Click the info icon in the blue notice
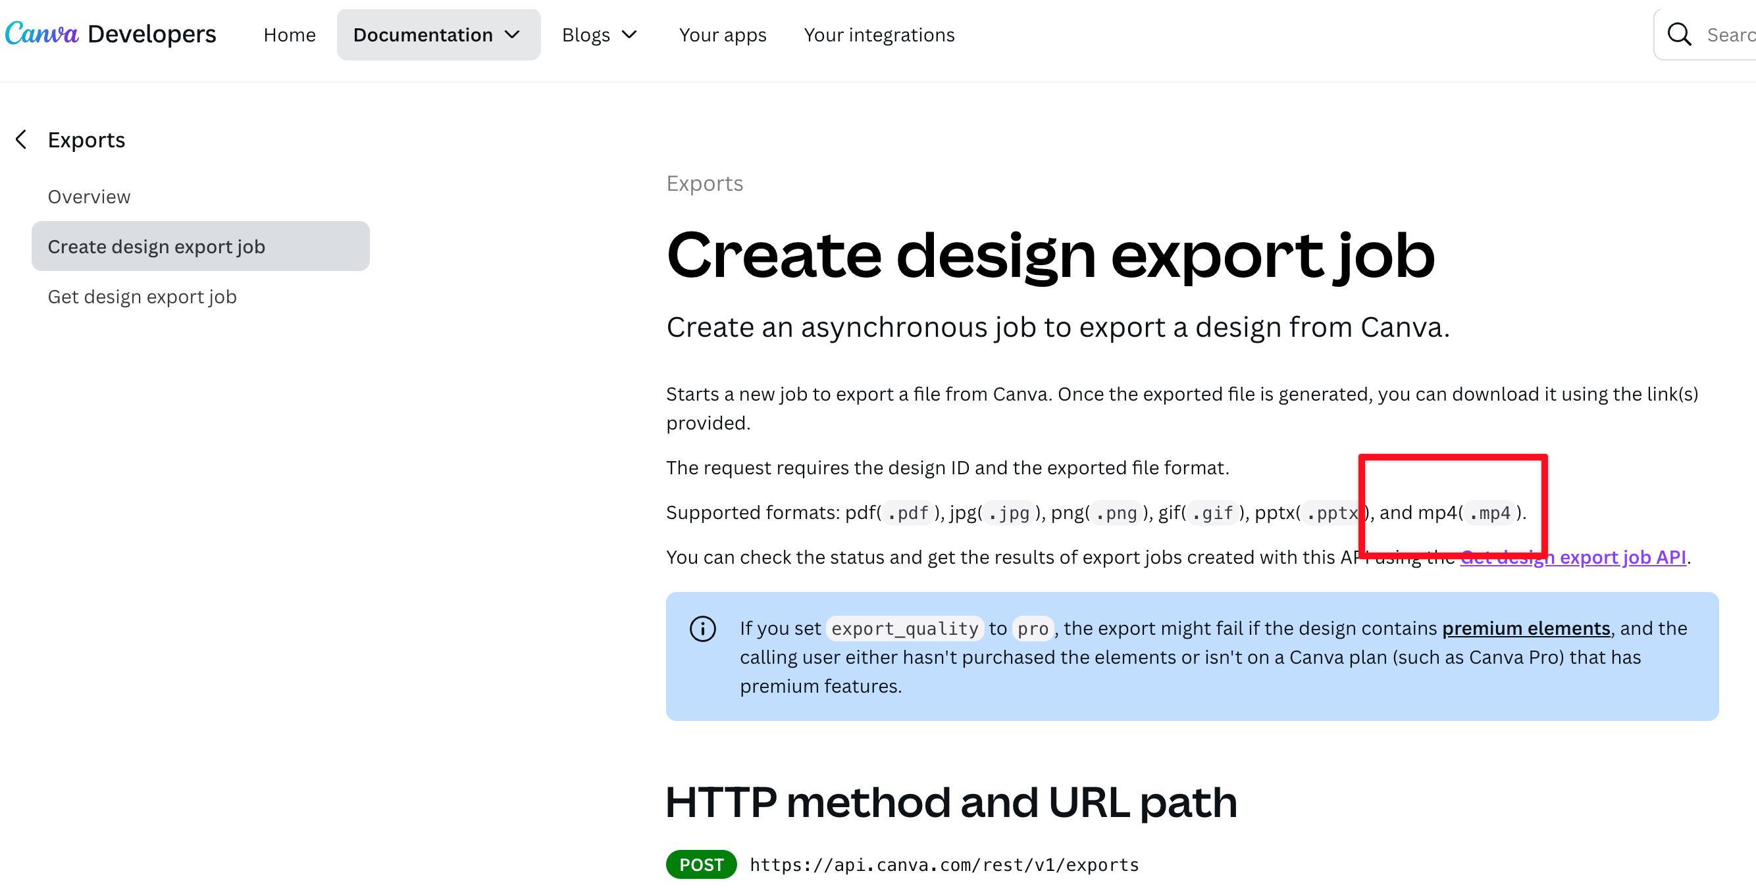This screenshot has width=1756, height=892. [x=703, y=628]
